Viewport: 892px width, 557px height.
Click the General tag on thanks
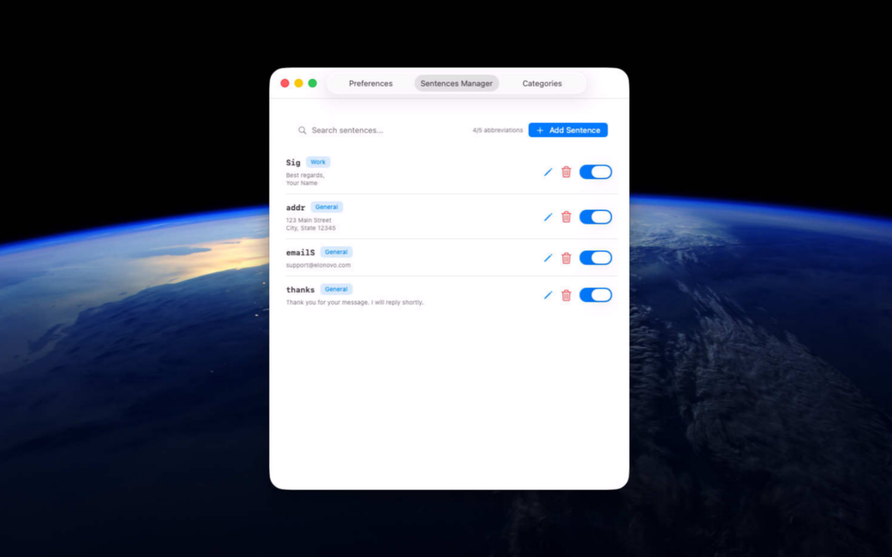336,289
